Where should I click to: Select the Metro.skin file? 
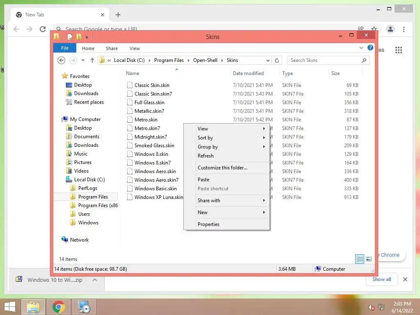tap(146, 119)
